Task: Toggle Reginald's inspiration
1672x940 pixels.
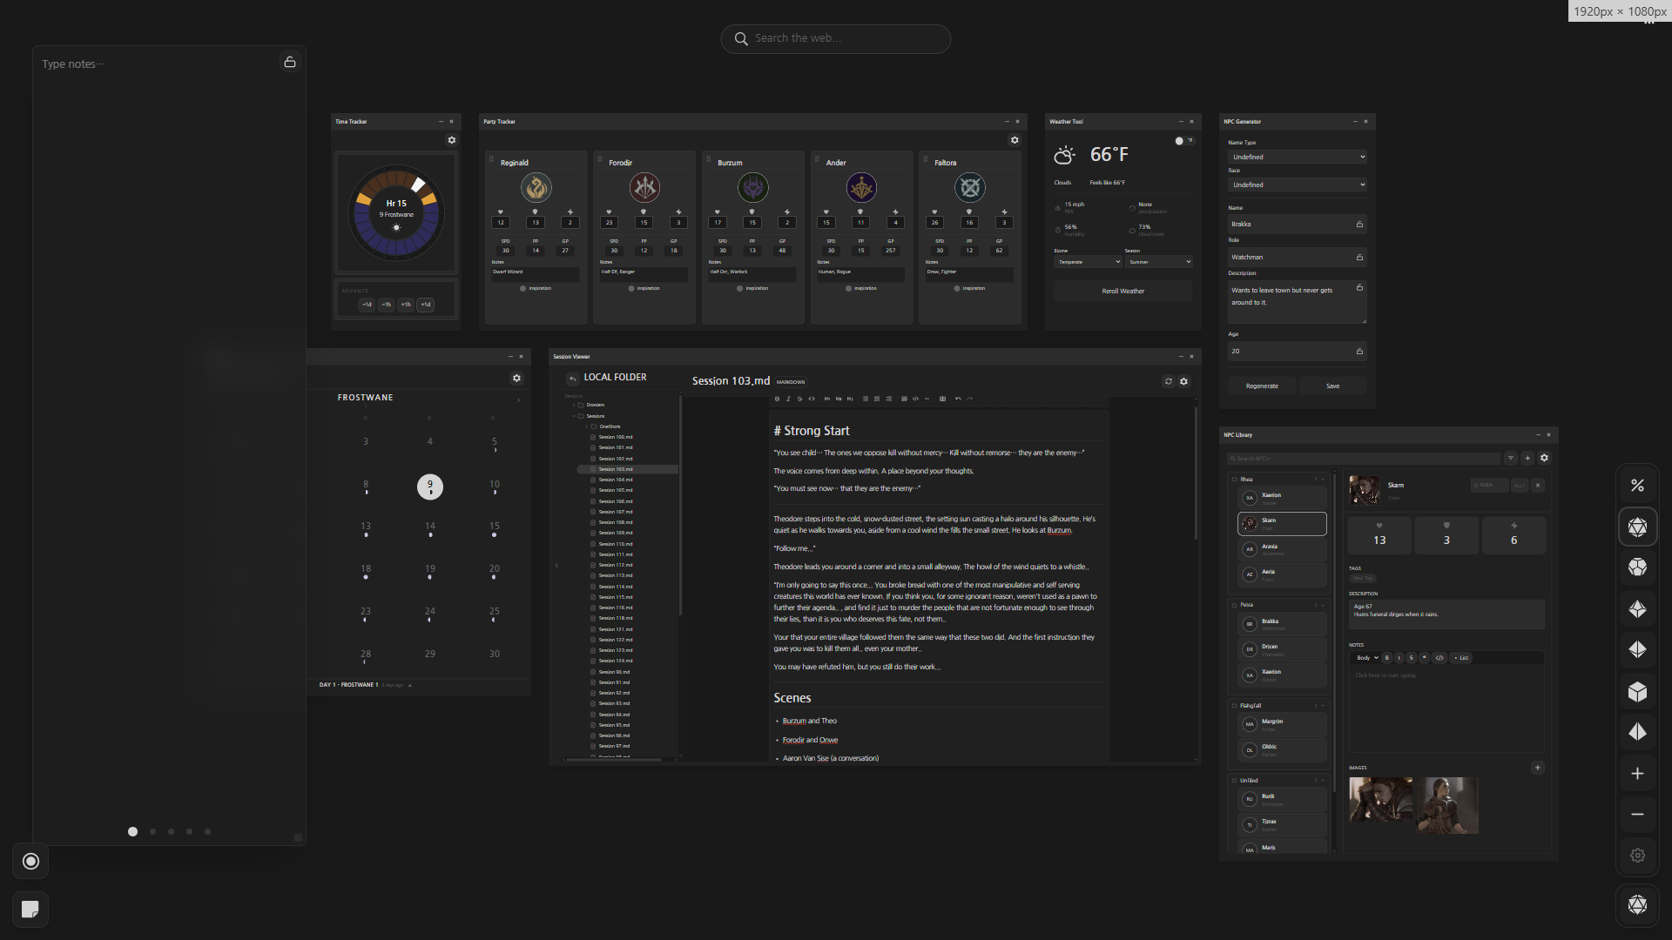Action: tap(522, 288)
